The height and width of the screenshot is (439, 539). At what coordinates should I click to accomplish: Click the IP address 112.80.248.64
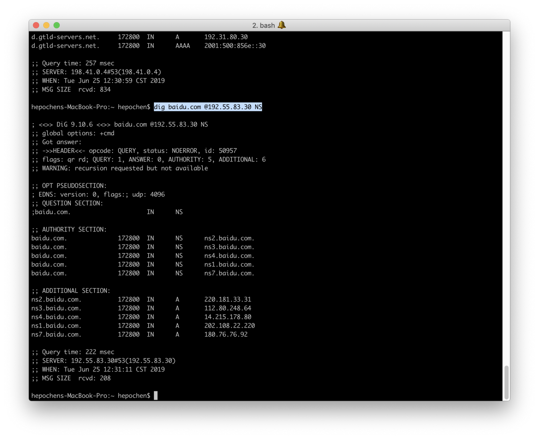[228, 308]
